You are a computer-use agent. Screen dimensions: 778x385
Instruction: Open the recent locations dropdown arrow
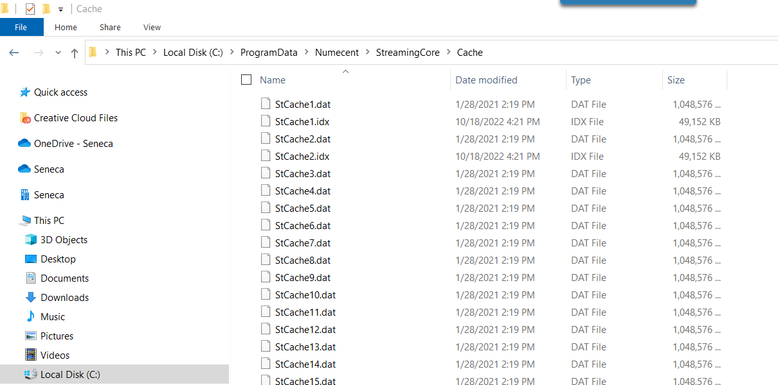(x=58, y=53)
